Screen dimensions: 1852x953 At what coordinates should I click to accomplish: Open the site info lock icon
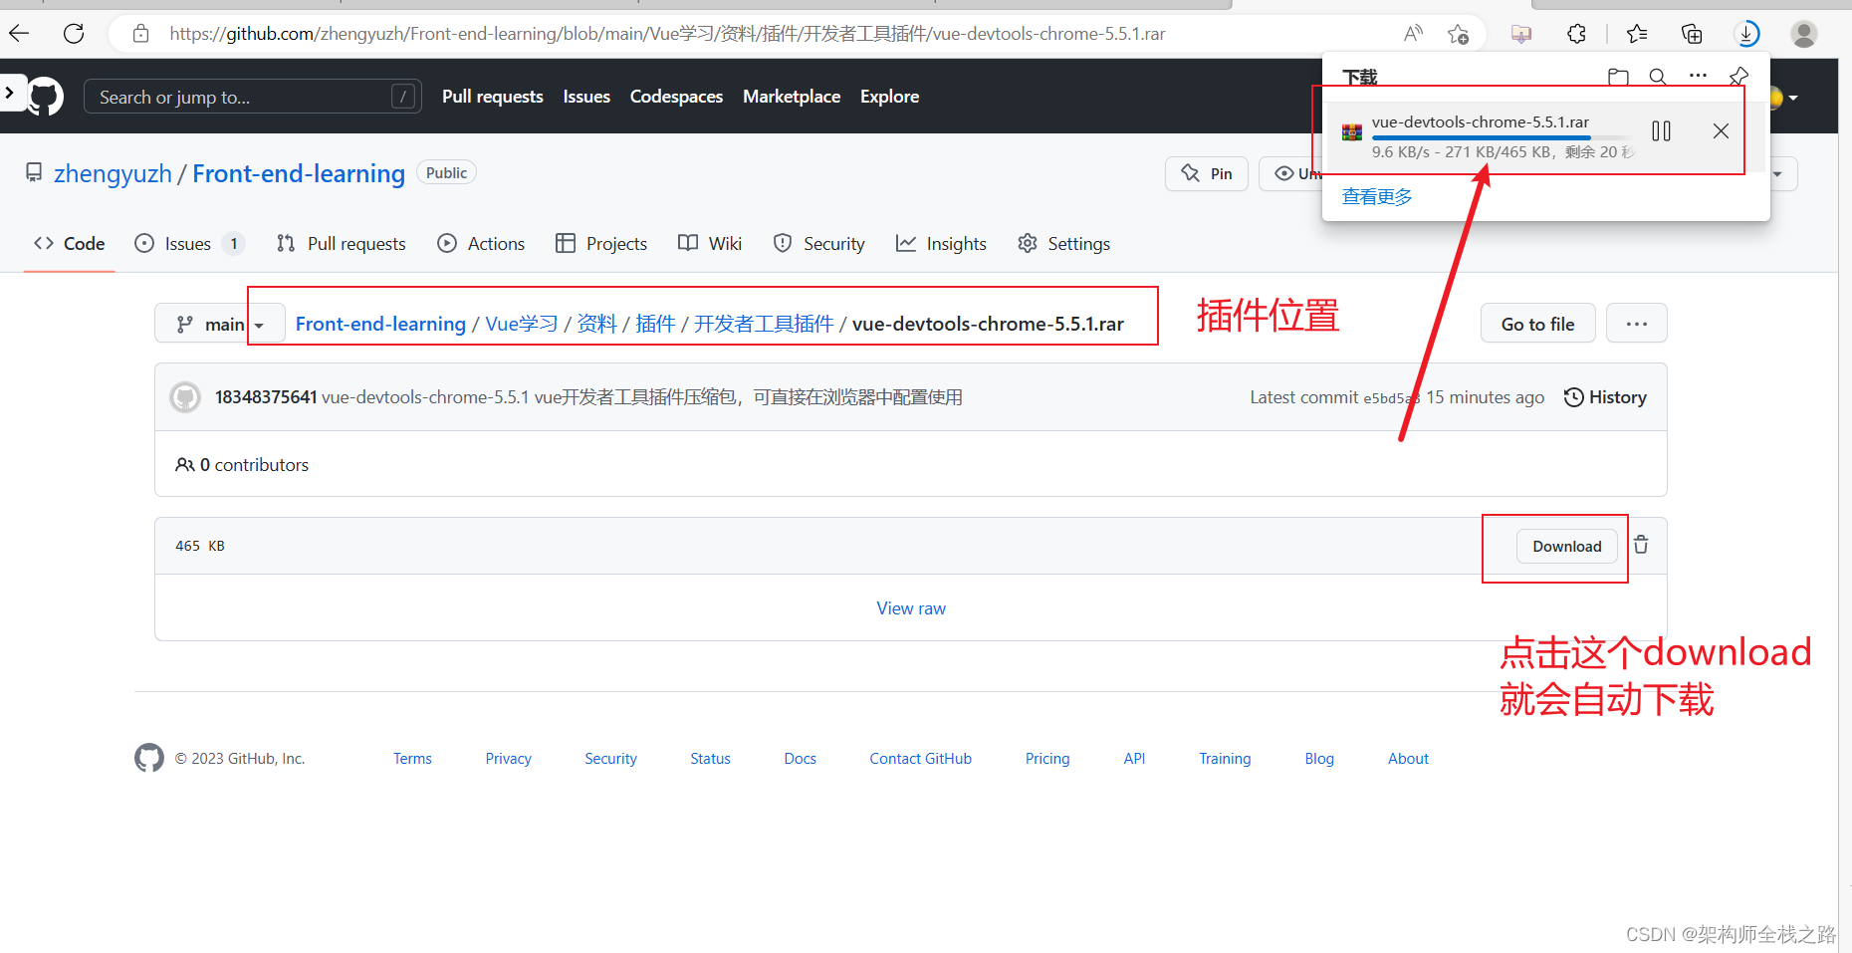point(141,34)
